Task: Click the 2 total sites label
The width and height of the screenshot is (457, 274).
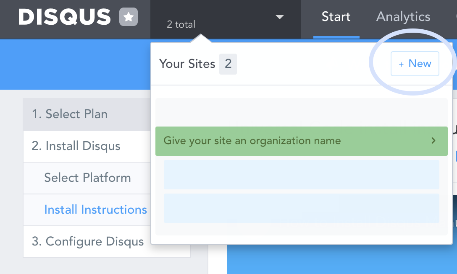Action: [181, 24]
